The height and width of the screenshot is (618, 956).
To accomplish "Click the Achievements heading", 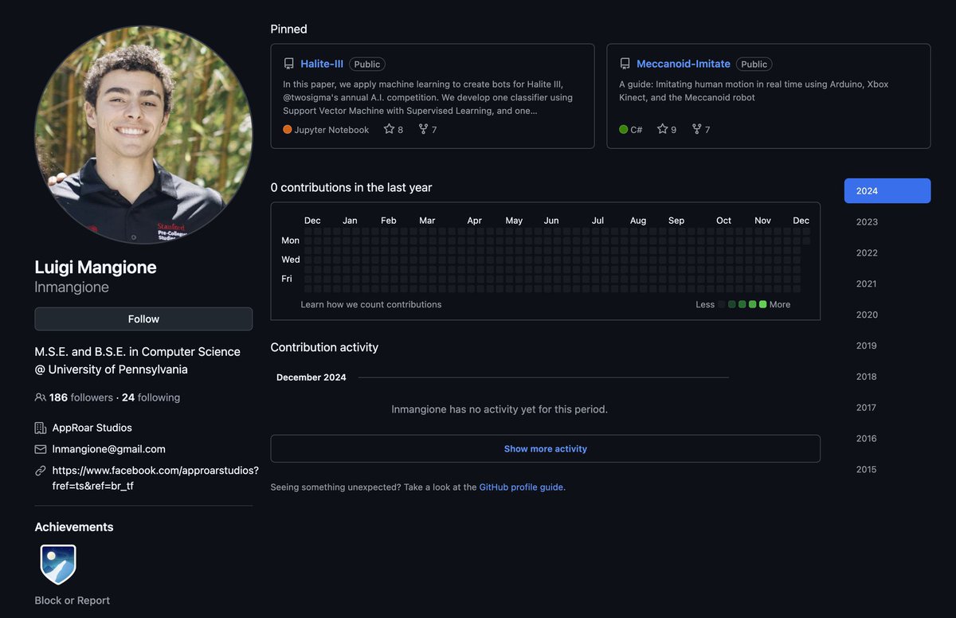I will [74, 527].
